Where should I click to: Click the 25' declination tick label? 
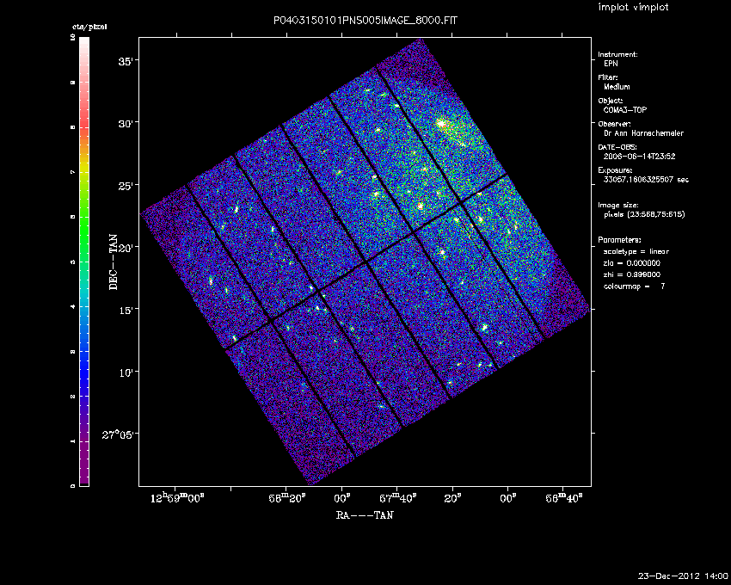pyautogui.click(x=126, y=186)
